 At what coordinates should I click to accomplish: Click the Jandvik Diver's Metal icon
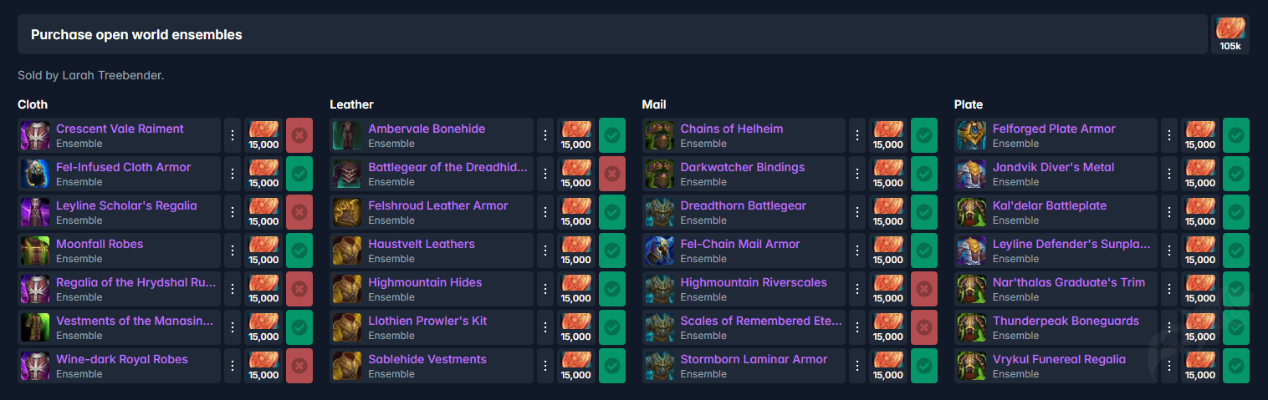[x=971, y=174]
